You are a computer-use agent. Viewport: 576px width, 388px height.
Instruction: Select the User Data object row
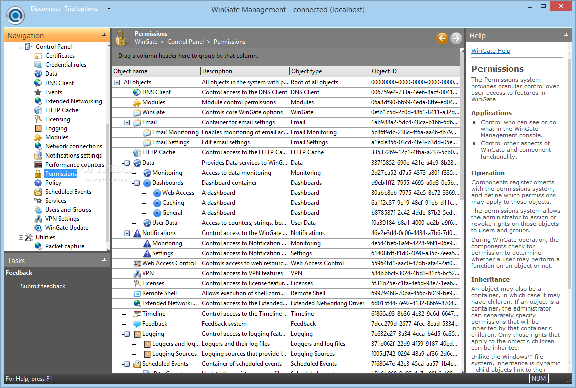coord(286,223)
